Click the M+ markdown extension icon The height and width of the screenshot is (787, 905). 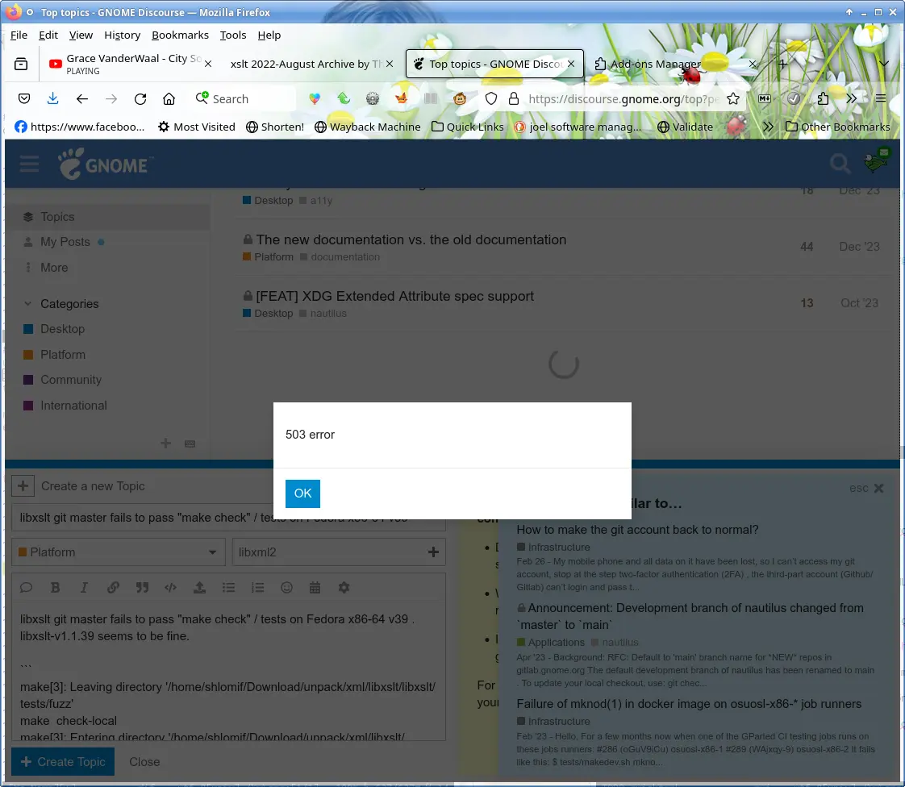click(765, 98)
